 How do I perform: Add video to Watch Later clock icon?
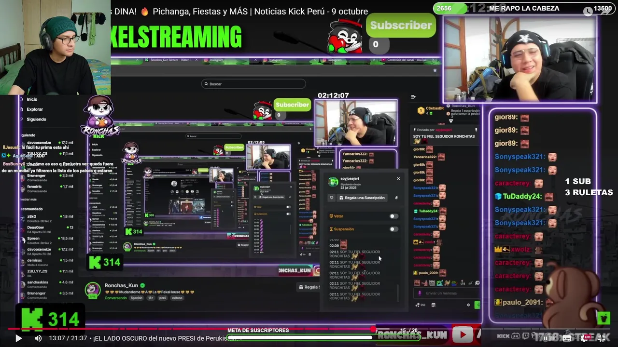(x=588, y=12)
